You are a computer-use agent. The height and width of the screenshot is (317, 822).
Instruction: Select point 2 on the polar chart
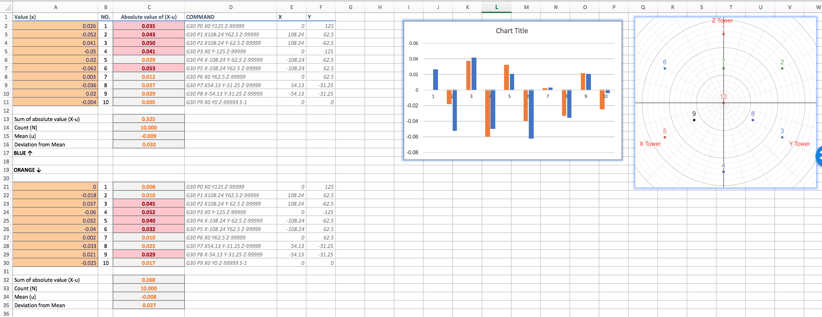pyautogui.click(x=782, y=68)
